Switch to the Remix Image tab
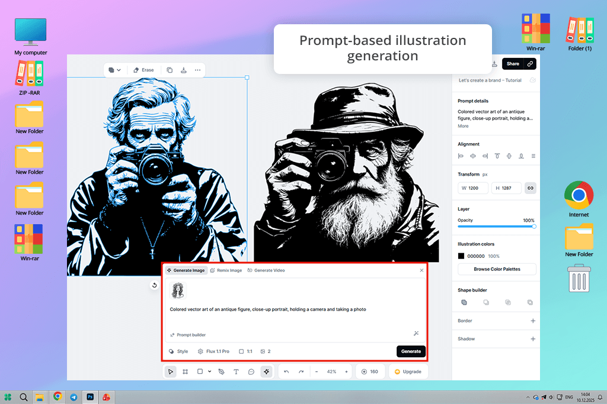The height and width of the screenshot is (404, 607). point(226,270)
